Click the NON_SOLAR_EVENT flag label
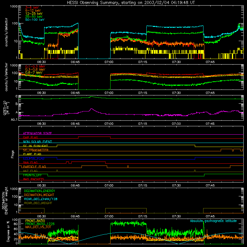The height and width of the screenshot is (247, 247). click(37, 142)
